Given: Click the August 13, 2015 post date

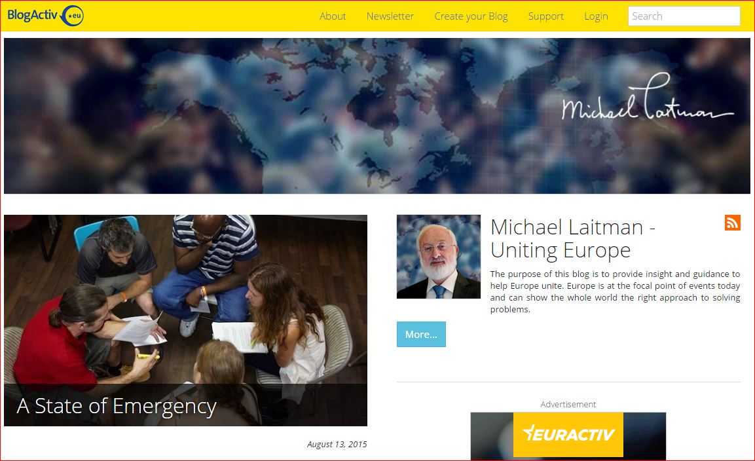Looking at the screenshot, I should (x=337, y=444).
